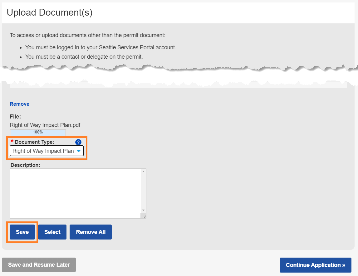Click the blue arrow in Document Type dropdown
358x276 pixels.
79,151
